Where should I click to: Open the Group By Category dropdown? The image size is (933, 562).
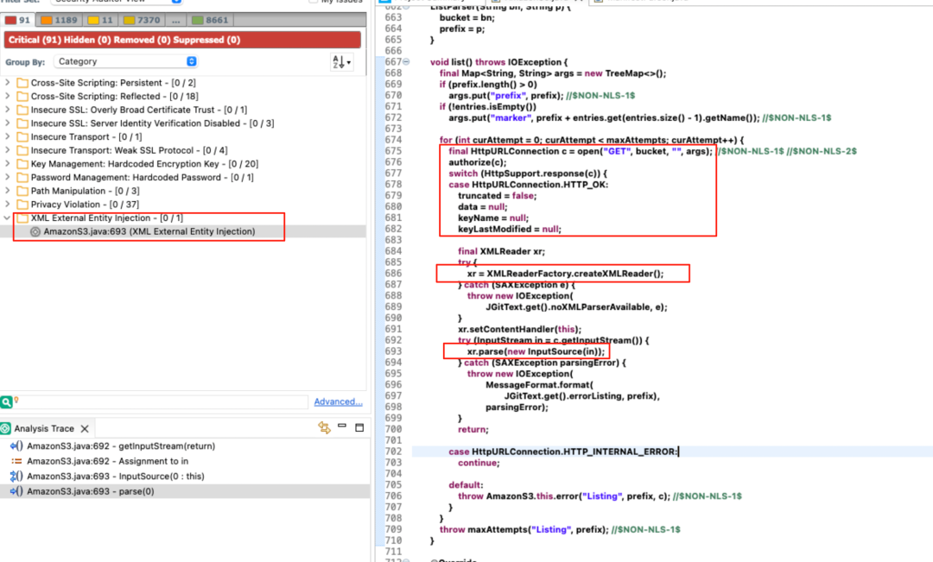pos(125,61)
